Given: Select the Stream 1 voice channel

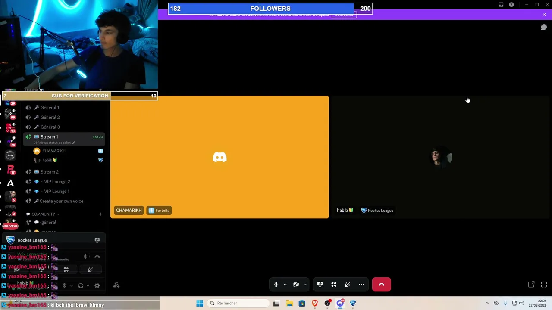Looking at the screenshot, I should tap(63, 137).
